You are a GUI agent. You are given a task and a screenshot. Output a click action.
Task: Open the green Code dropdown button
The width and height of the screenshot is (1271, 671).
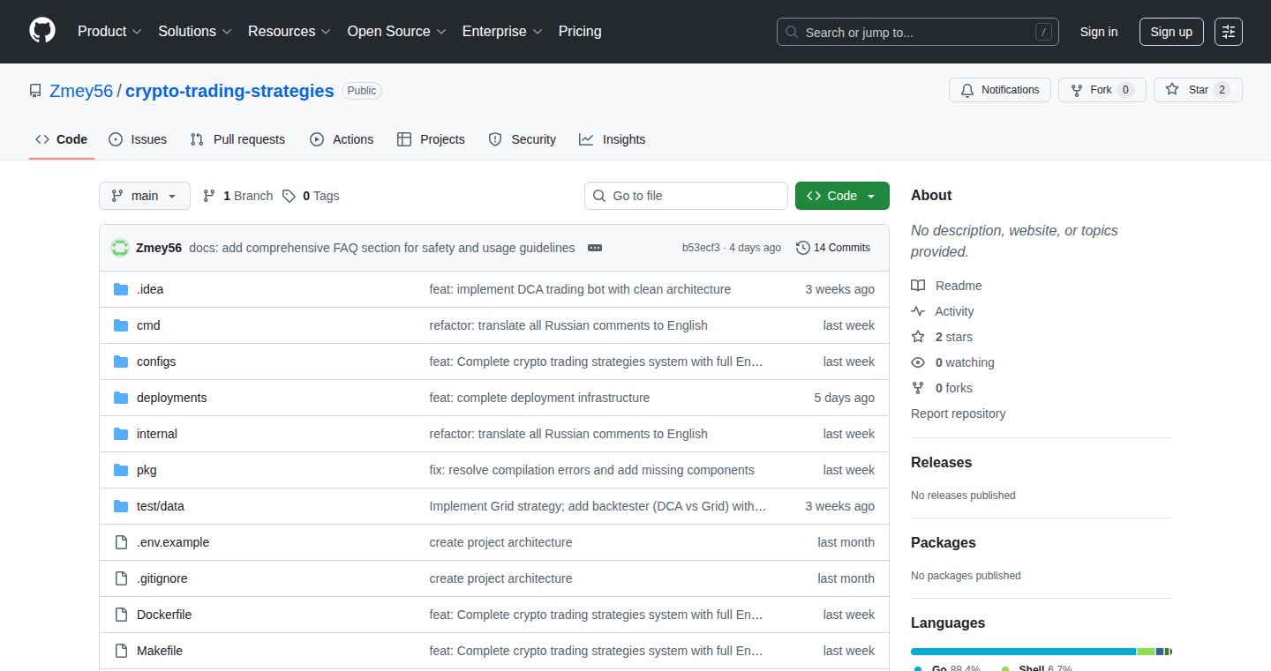click(x=842, y=196)
